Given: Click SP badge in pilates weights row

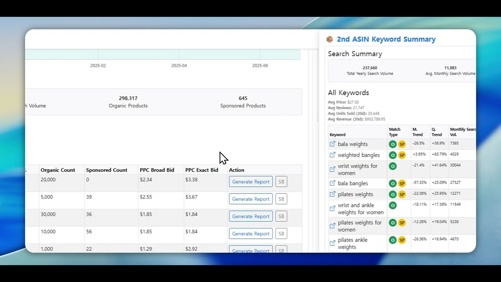Looking at the screenshot, I should [402, 194].
